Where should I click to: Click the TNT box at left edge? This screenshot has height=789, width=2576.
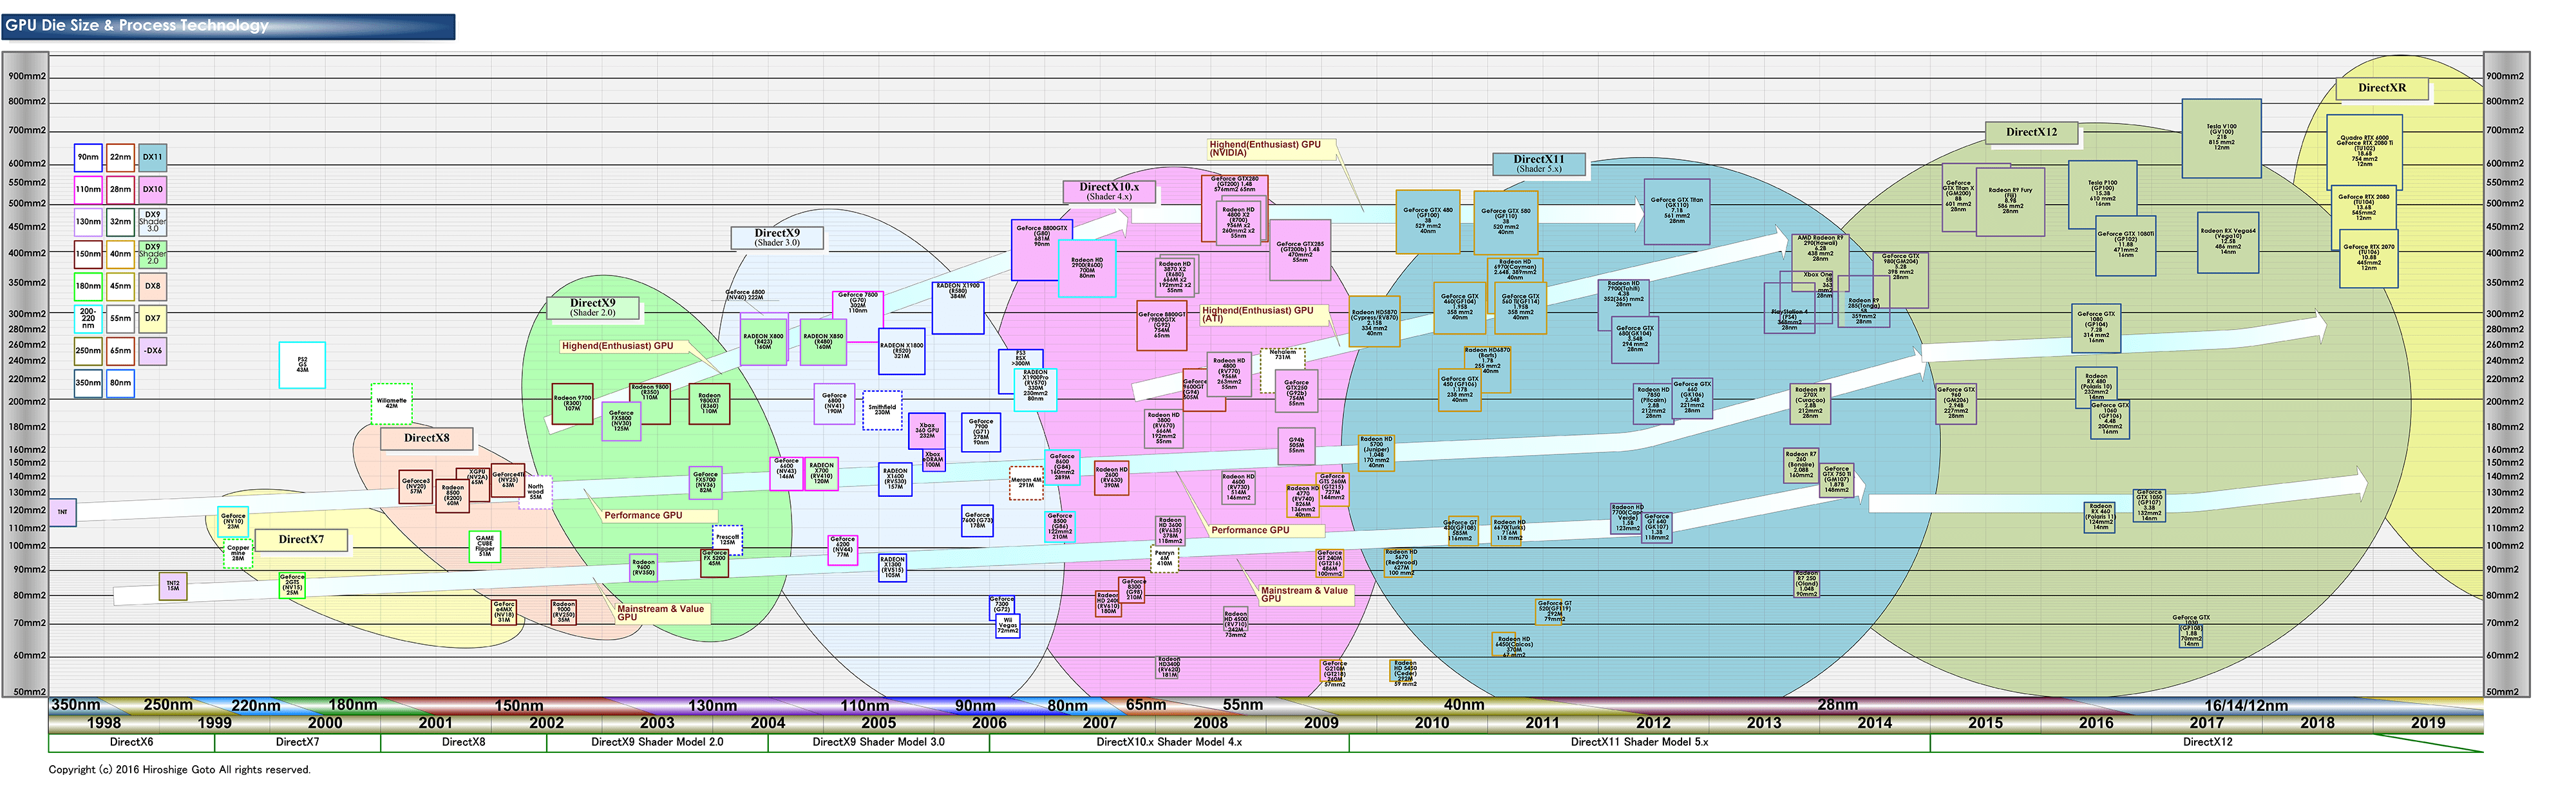(62, 512)
